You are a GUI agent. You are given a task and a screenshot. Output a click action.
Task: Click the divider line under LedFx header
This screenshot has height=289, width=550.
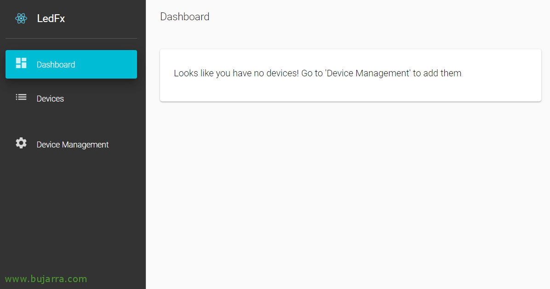pyautogui.click(x=71, y=38)
